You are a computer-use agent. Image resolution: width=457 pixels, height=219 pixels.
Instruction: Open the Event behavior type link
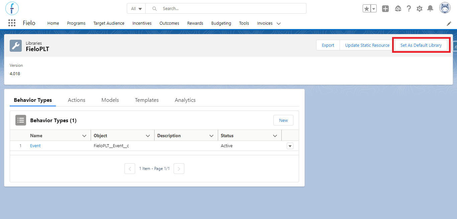35,146
